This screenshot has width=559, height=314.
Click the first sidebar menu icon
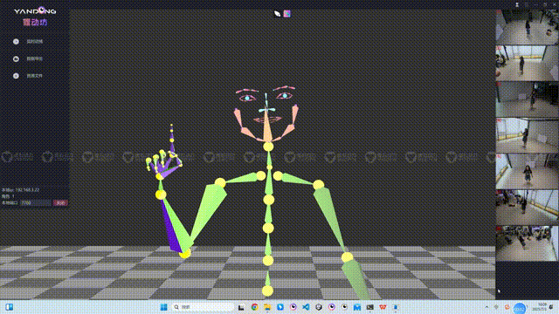[x=16, y=42]
